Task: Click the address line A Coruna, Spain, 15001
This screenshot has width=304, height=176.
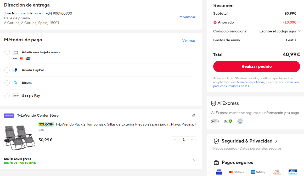Action: pyautogui.click(x=32, y=23)
